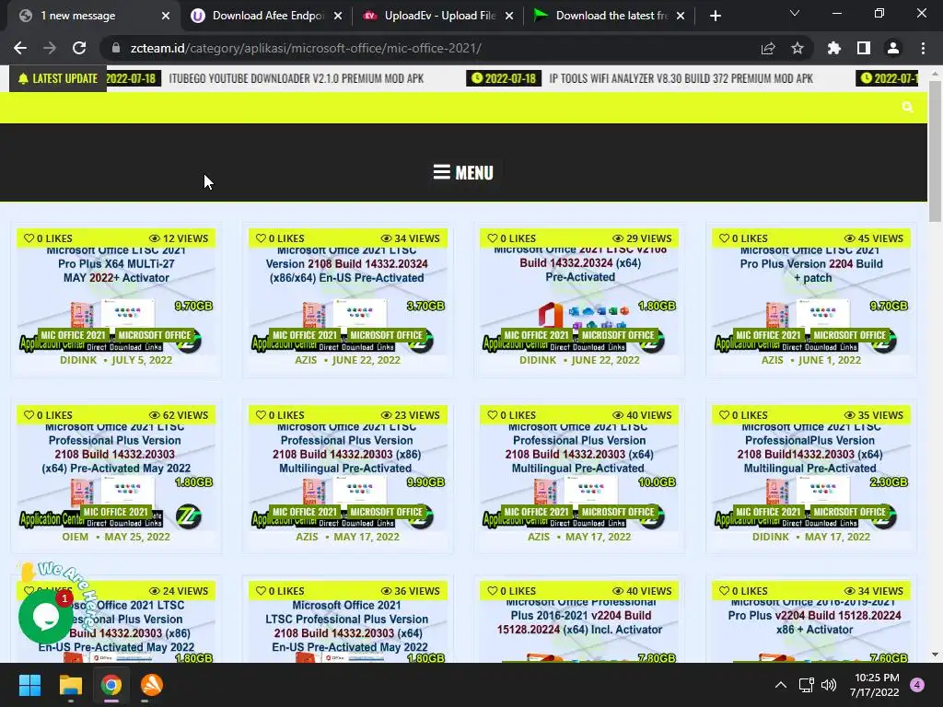
Task: Open new tab with plus button
Action: 715,16
